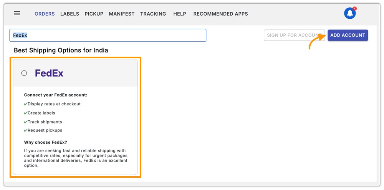Open the HELP menu
The image size is (384, 190).
[179, 14]
